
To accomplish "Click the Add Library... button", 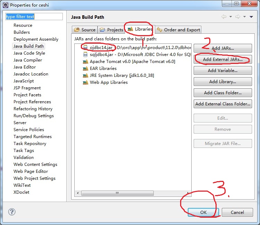I will click(223, 82).
